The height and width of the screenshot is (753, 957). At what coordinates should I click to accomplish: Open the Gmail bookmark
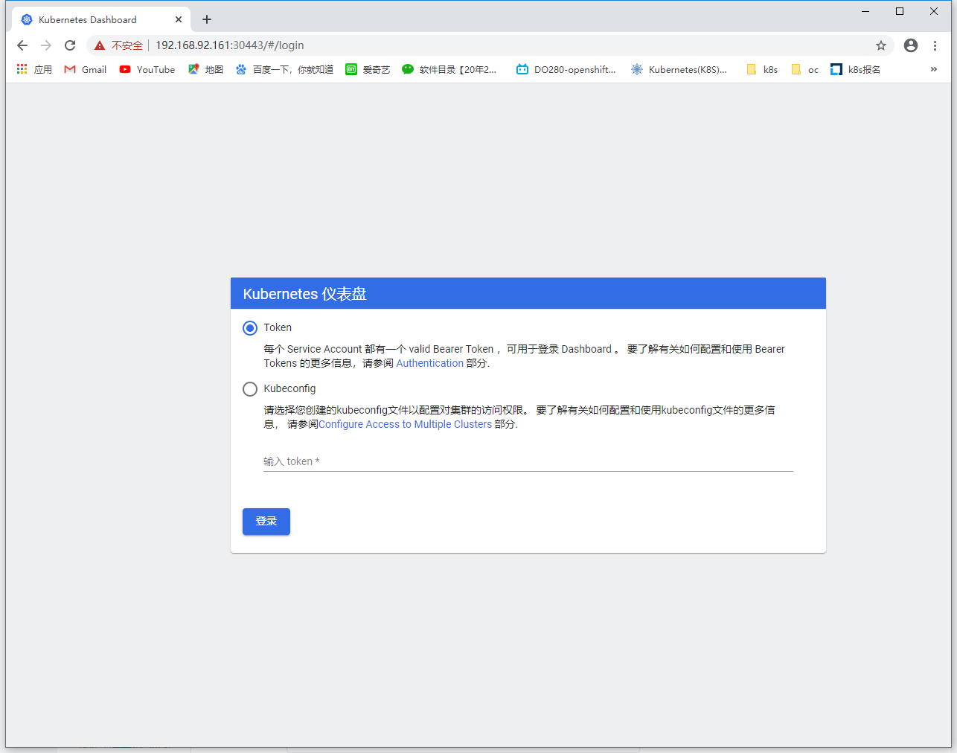(86, 69)
